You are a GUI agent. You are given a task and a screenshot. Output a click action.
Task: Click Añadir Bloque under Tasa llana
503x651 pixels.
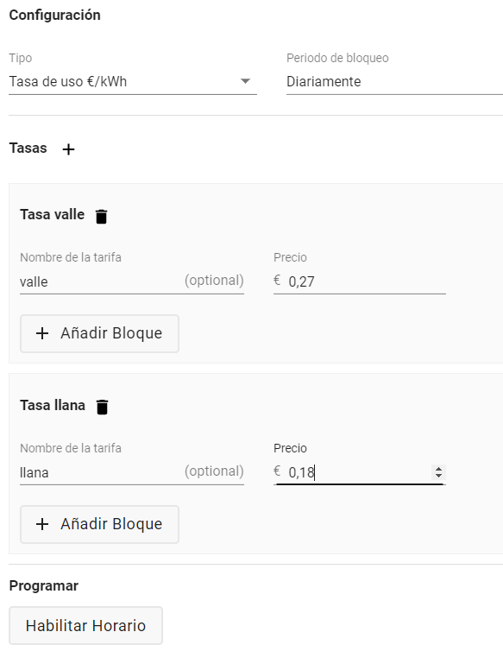coord(99,524)
